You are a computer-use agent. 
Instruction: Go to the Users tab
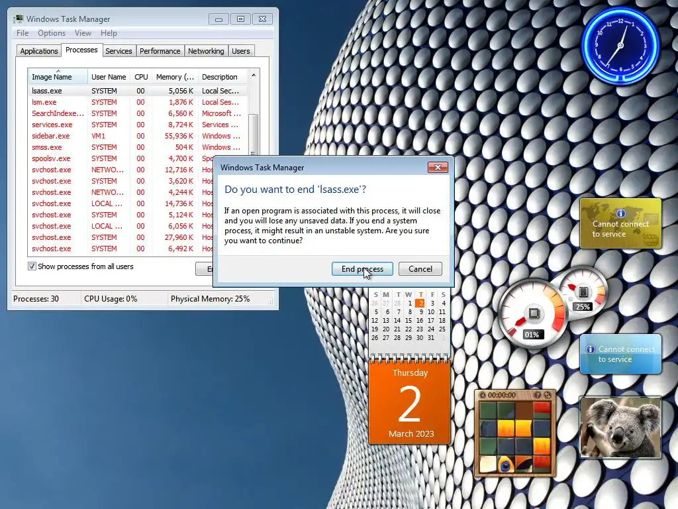[x=241, y=51]
